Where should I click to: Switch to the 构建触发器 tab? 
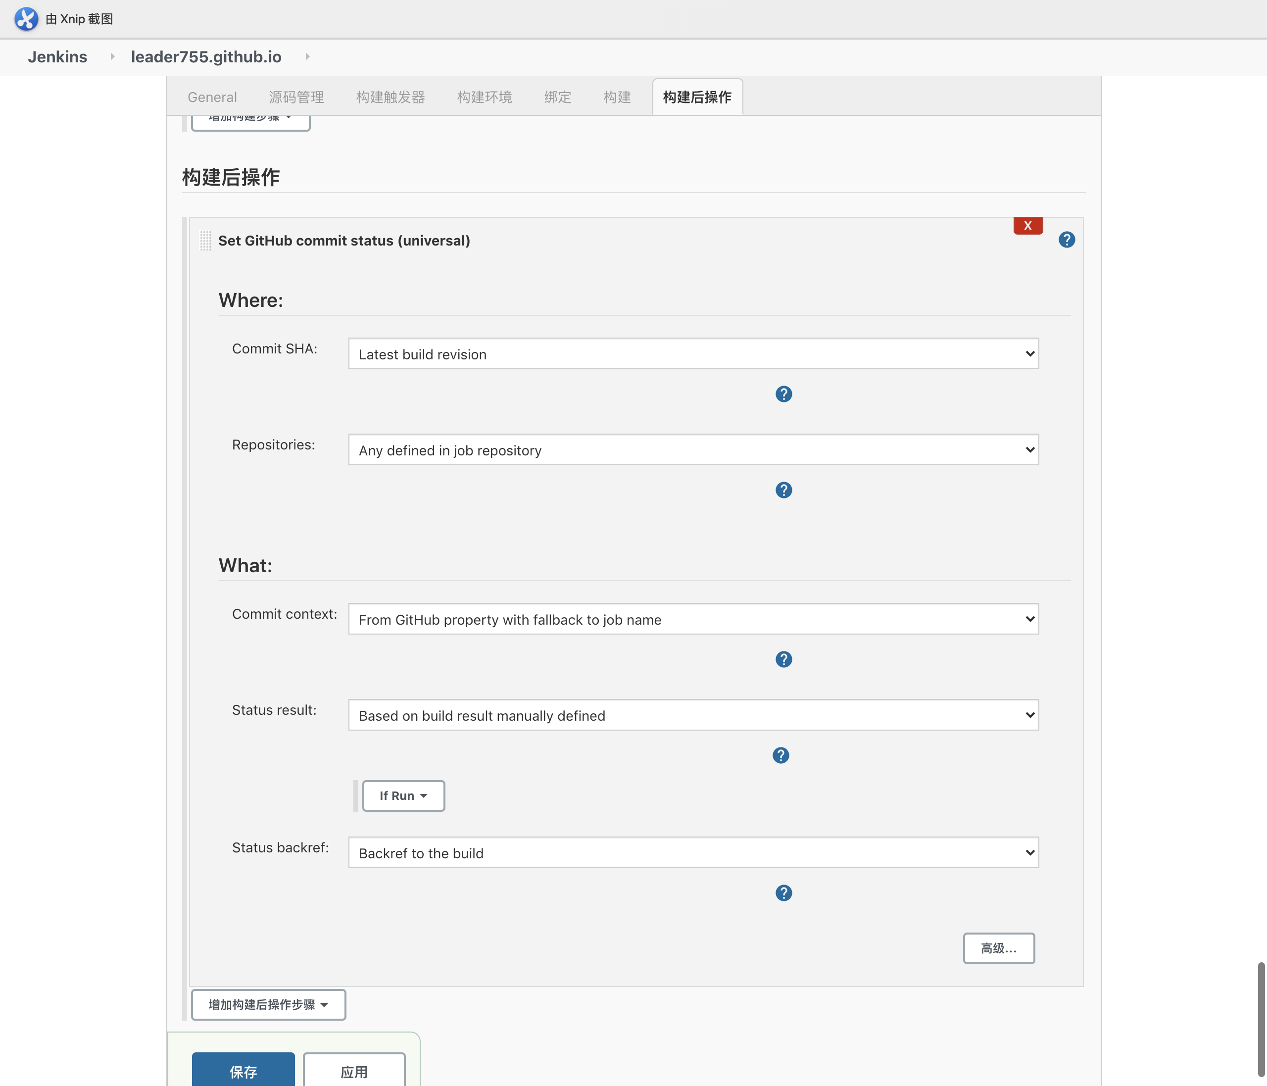click(390, 97)
